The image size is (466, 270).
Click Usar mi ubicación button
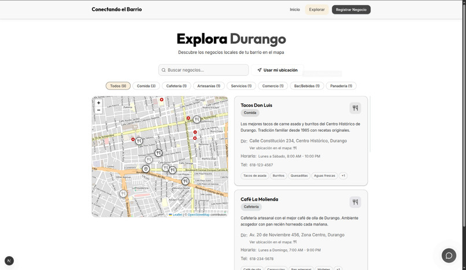(278, 70)
